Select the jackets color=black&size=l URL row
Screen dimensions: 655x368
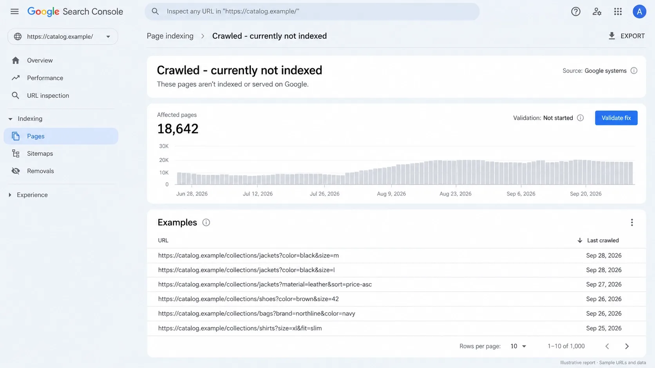point(396,270)
